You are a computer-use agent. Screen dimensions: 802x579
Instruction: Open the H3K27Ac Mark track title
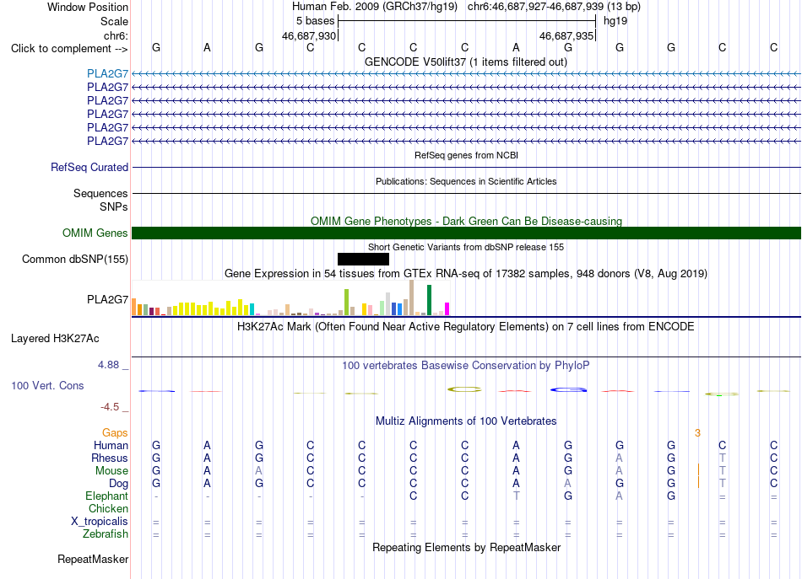click(x=465, y=327)
